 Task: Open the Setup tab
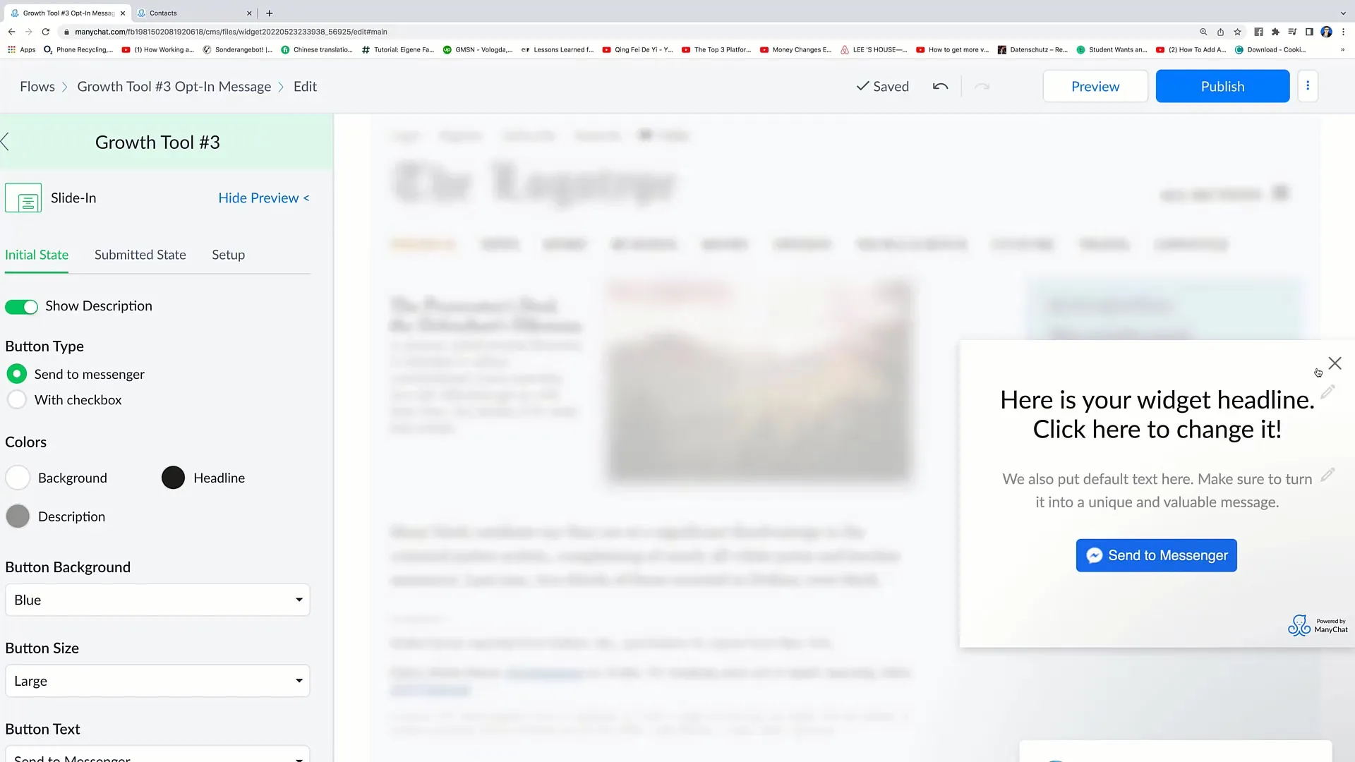click(228, 254)
